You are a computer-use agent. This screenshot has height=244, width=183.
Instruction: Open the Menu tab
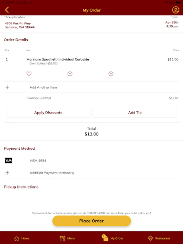(68, 238)
